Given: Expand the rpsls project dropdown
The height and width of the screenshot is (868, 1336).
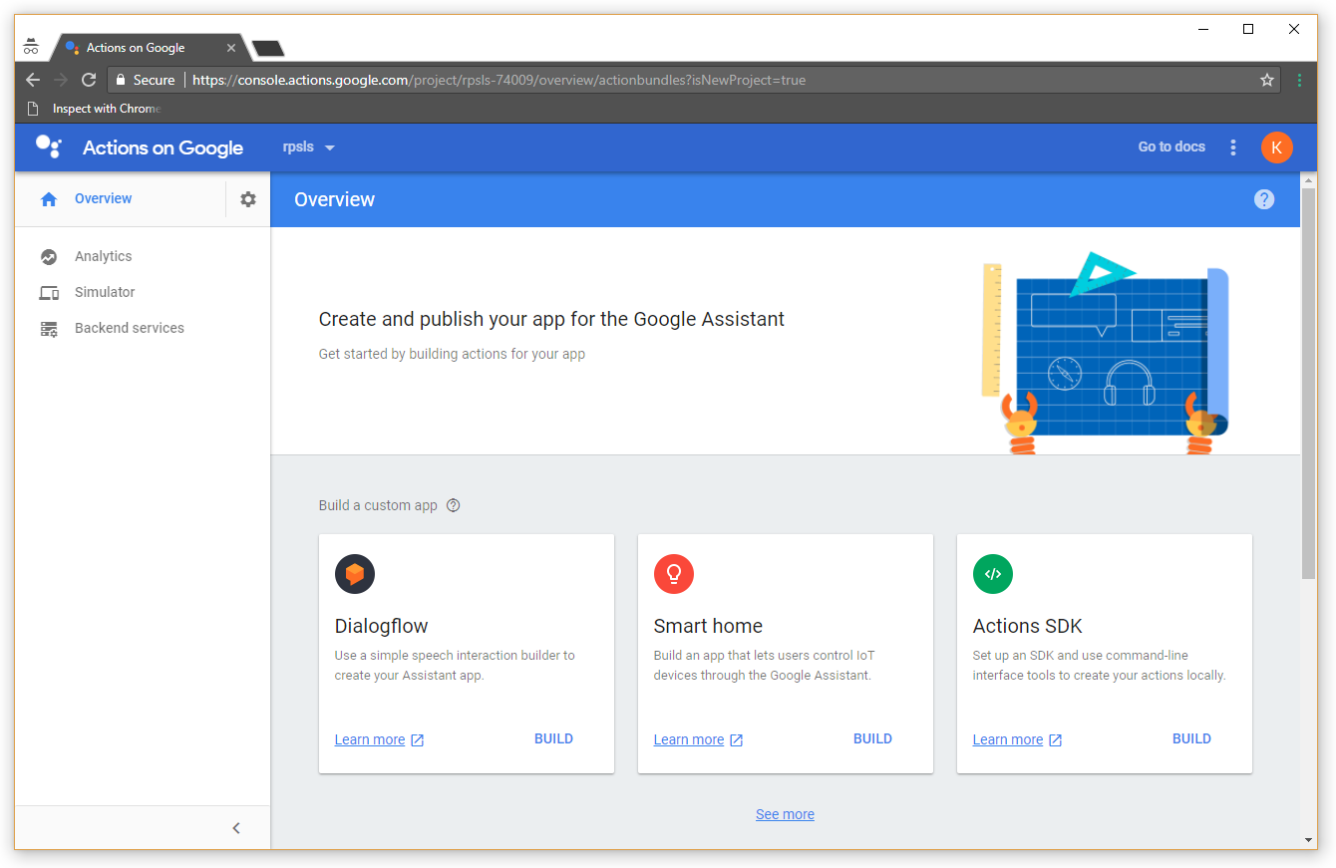Looking at the screenshot, I should point(309,147).
